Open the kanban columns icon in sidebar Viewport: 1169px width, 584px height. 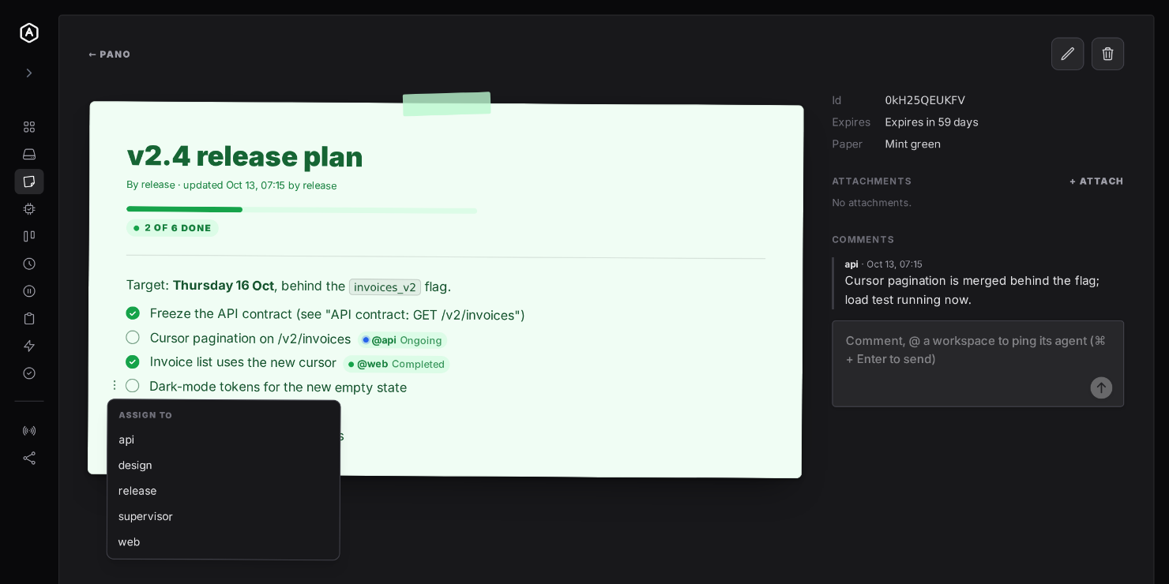click(x=29, y=236)
